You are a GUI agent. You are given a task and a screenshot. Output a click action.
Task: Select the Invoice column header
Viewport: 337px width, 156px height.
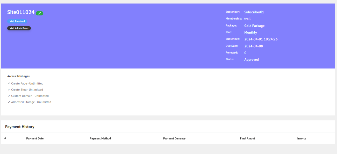pos(302,138)
